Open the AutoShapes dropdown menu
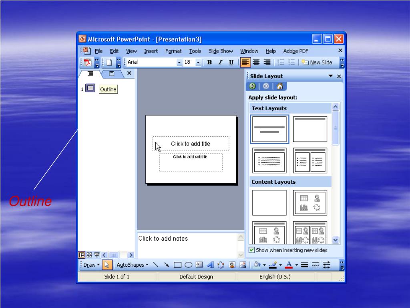Image resolution: width=410 pixels, height=308 pixels. [x=133, y=265]
